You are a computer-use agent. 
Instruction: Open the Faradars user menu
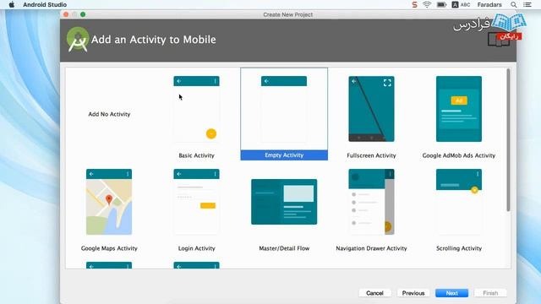pyautogui.click(x=489, y=5)
